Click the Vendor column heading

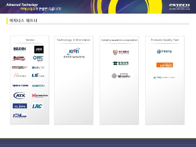tap(30, 40)
